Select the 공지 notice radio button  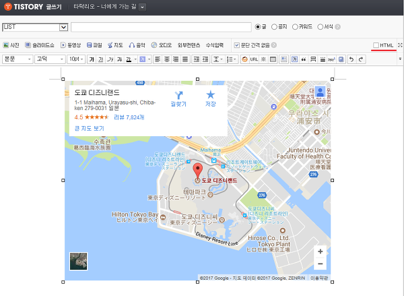(x=274, y=27)
